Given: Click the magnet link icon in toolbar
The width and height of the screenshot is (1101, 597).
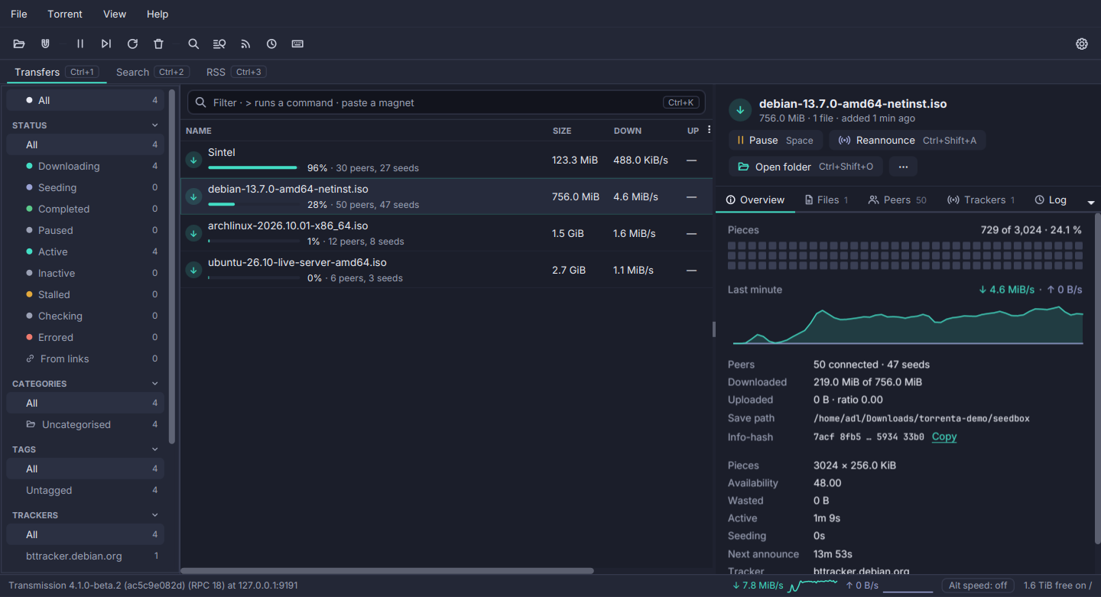Looking at the screenshot, I should tap(45, 44).
